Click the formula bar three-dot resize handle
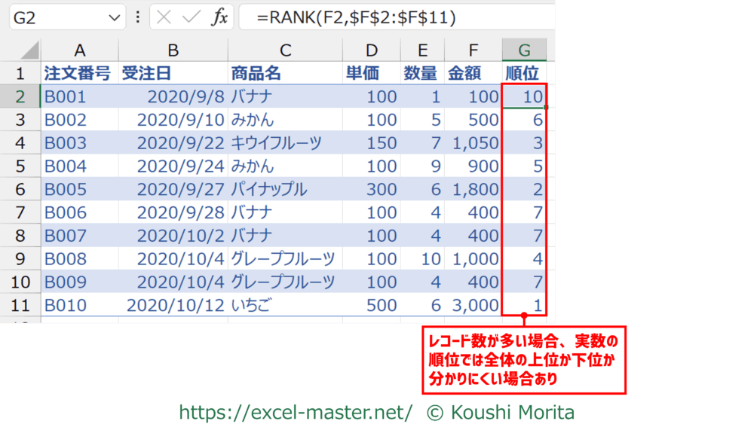 point(137,18)
